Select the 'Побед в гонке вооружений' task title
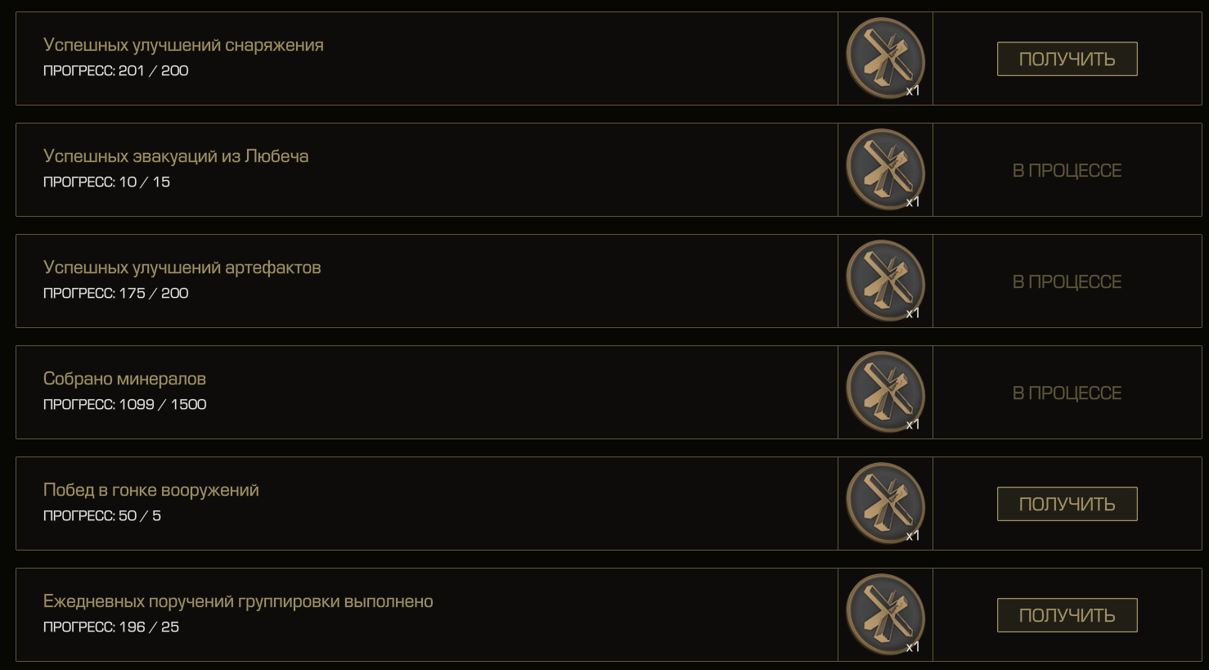The image size is (1209, 670). [151, 491]
